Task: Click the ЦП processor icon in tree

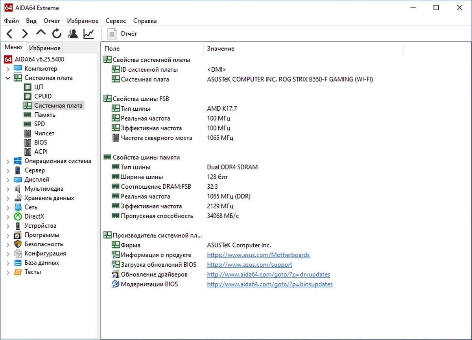Action: coord(27,87)
